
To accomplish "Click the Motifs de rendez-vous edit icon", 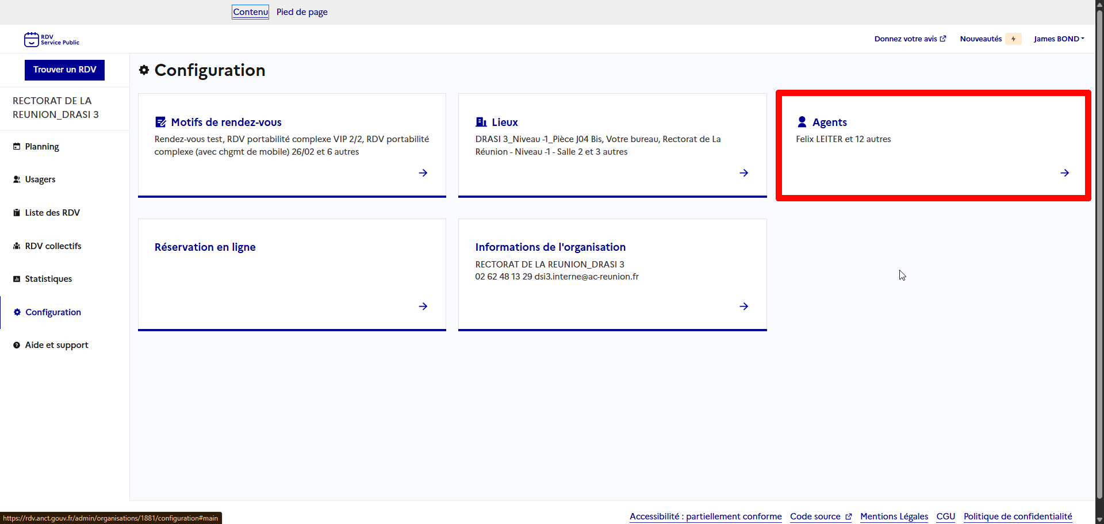I will pos(160,122).
